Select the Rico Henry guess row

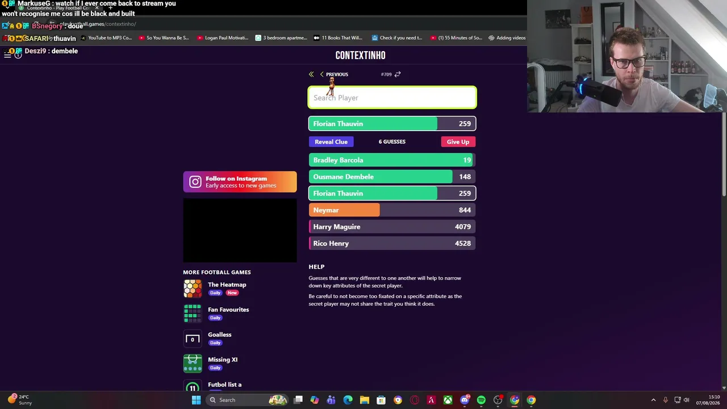coord(392,243)
